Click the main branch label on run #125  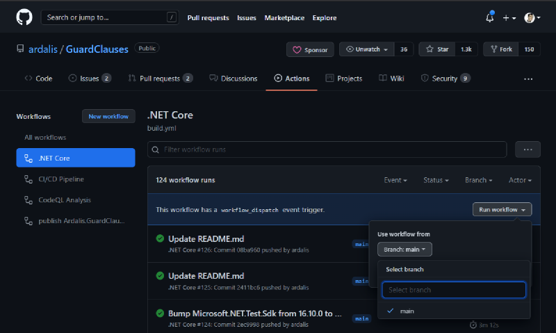pos(361,282)
